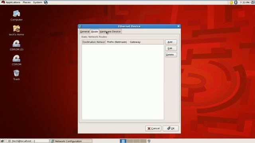Screen dimensions: 255x143
Task: Switch to the tech@localhost terminal in taskbar
Action: point(28,141)
